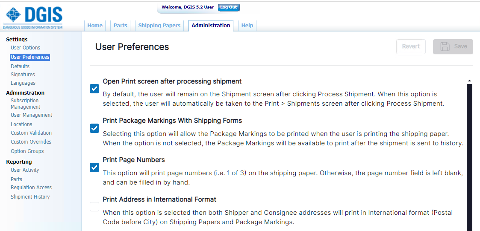This screenshot has height=231, width=480.
Task: Open the Home tab
Action: click(x=95, y=26)
